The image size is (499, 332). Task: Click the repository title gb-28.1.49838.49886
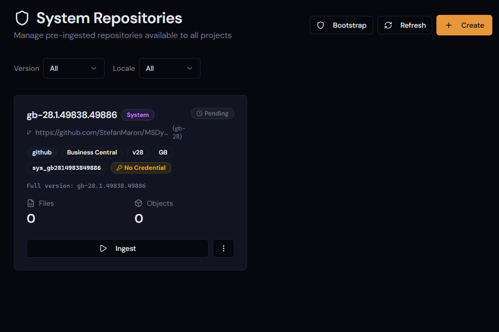[x=72, y=115]
